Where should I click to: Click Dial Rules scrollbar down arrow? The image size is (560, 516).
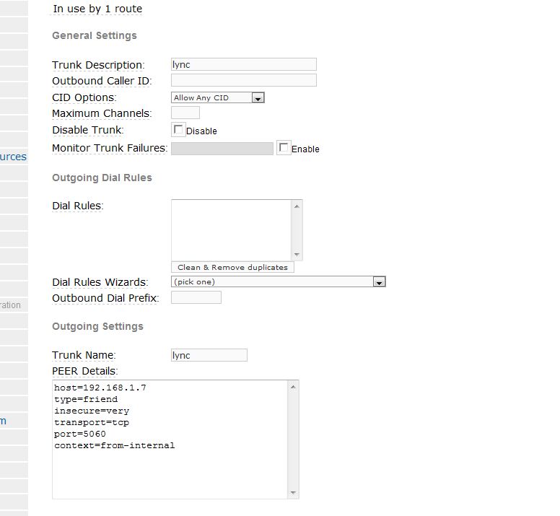[x=297, y=254]
